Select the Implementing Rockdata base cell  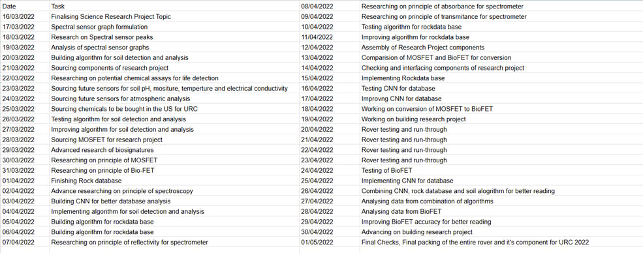click(x=501, y=78)
